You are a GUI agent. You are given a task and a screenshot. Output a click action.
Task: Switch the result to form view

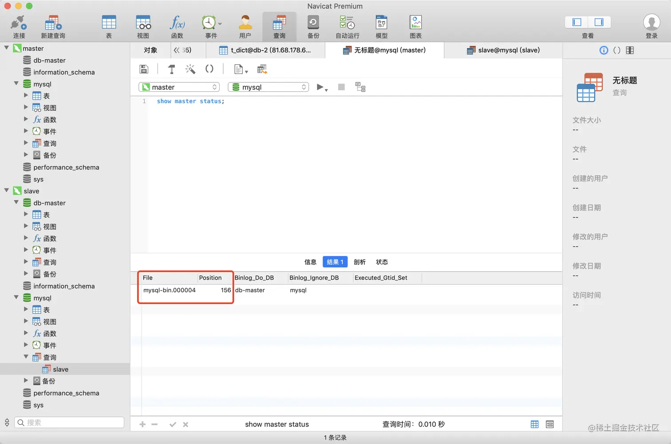pos(550,425)
